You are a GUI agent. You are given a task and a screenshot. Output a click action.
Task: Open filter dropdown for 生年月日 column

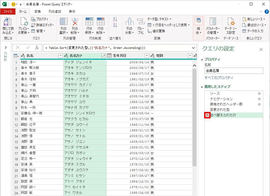pos(147,56)
